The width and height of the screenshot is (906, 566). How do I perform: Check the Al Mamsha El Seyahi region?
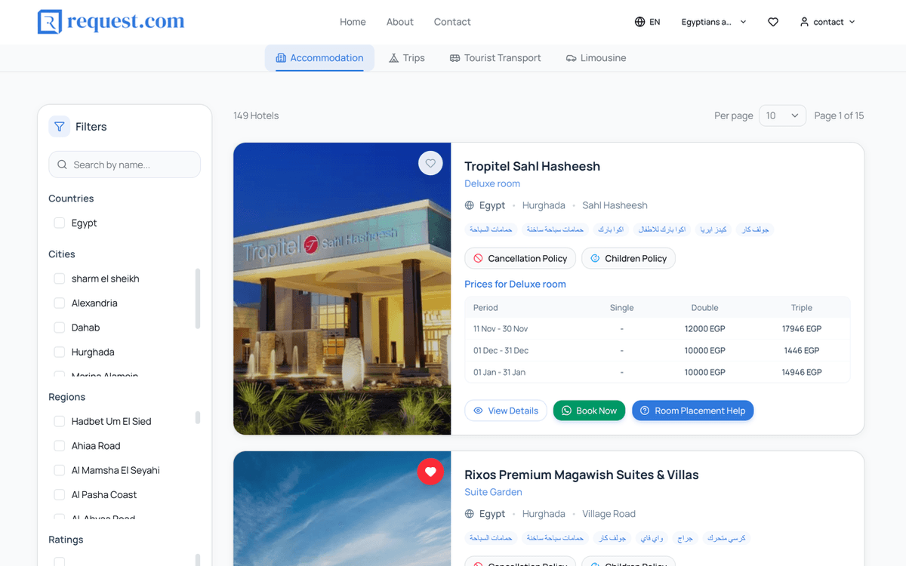pos(59,470)
